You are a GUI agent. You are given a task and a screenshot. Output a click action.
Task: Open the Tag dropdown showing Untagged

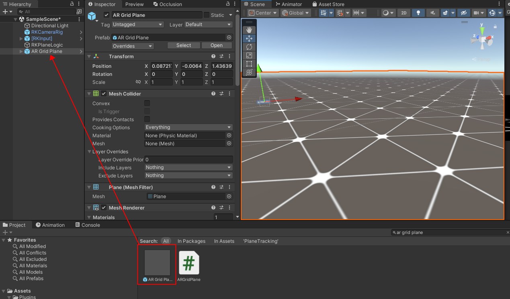click(x=137, y=24)
